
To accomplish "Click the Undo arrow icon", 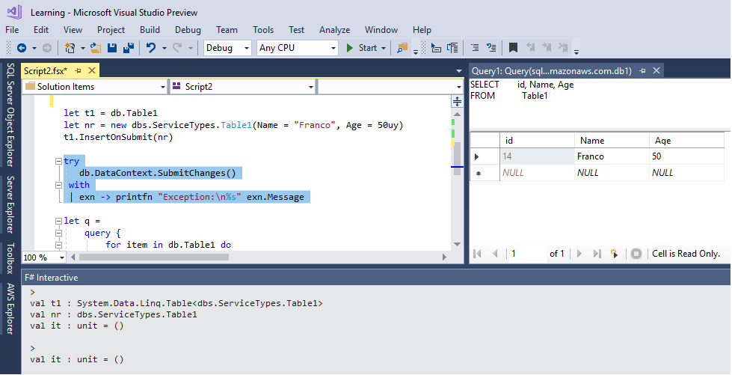I will (151, 48).
